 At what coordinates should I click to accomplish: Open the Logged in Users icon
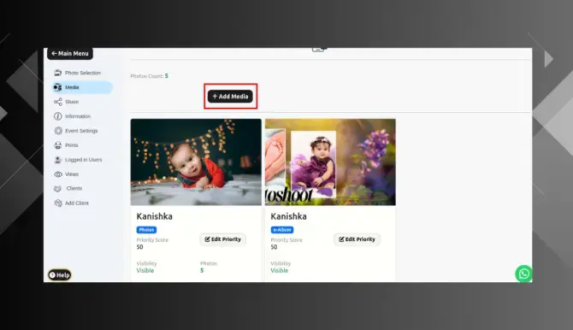click(58, 160)
